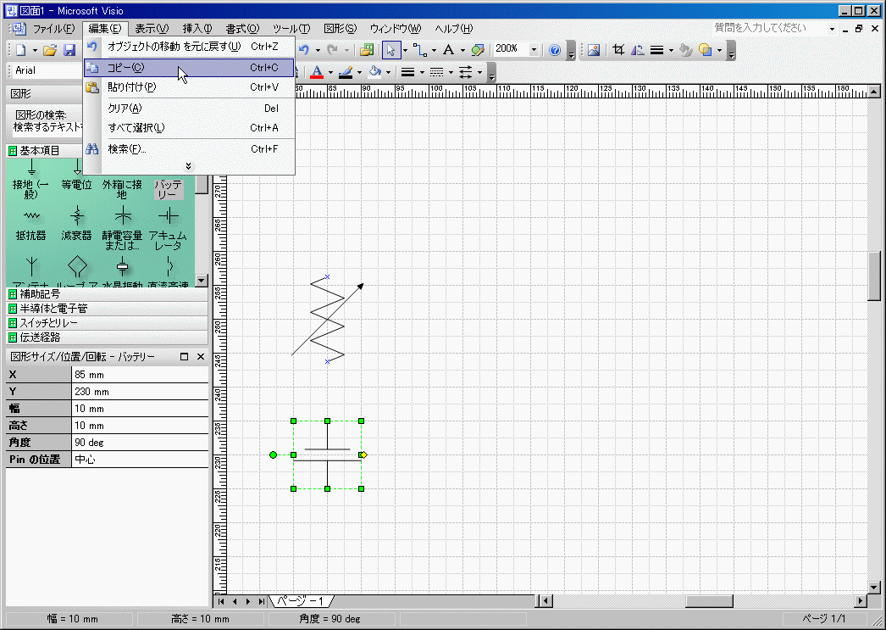Screen dimensions: 886x630
Task: Select すべて選択 (Select All) menu item
Action: [x=136, y=128]
